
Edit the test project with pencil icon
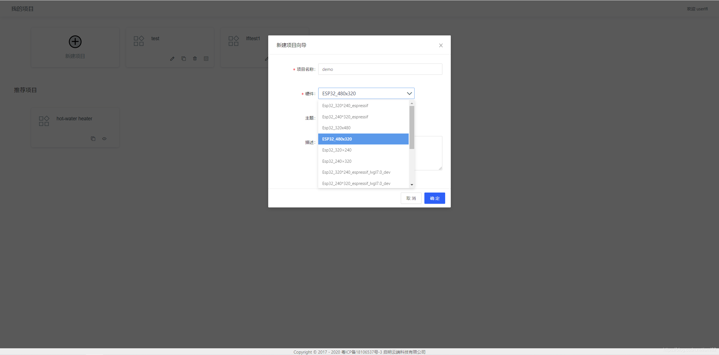click(x=172, y=58)
